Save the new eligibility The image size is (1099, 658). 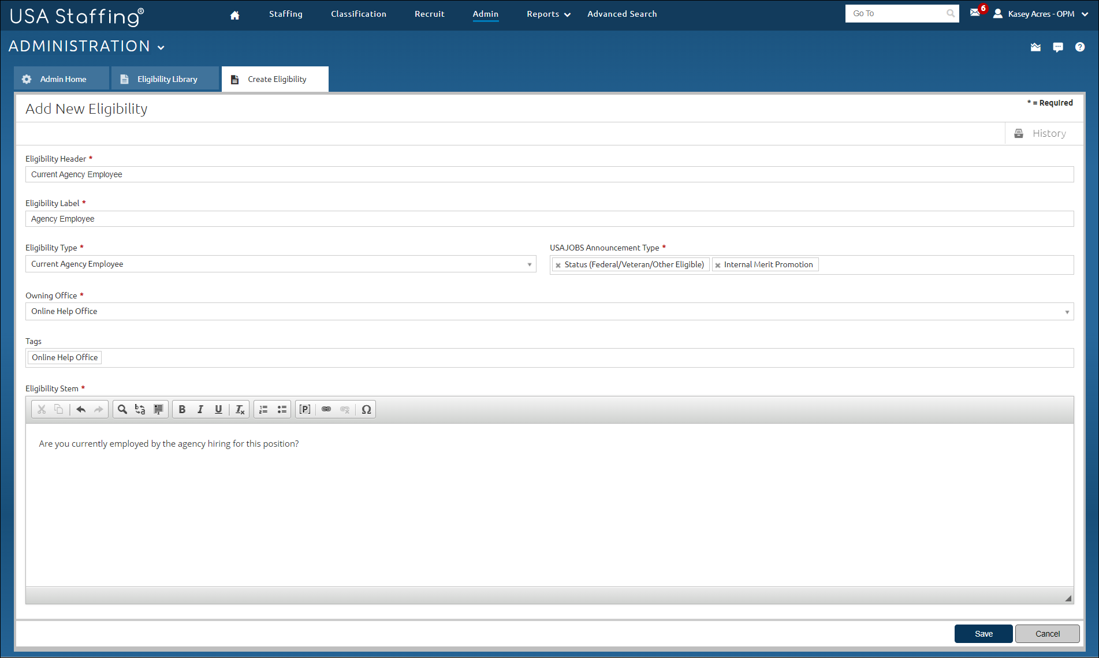983,634
